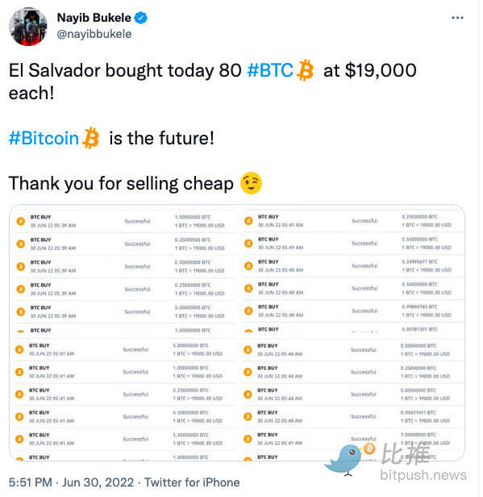Click the Bitcoin emoji after #BTC

pos(305,70)
